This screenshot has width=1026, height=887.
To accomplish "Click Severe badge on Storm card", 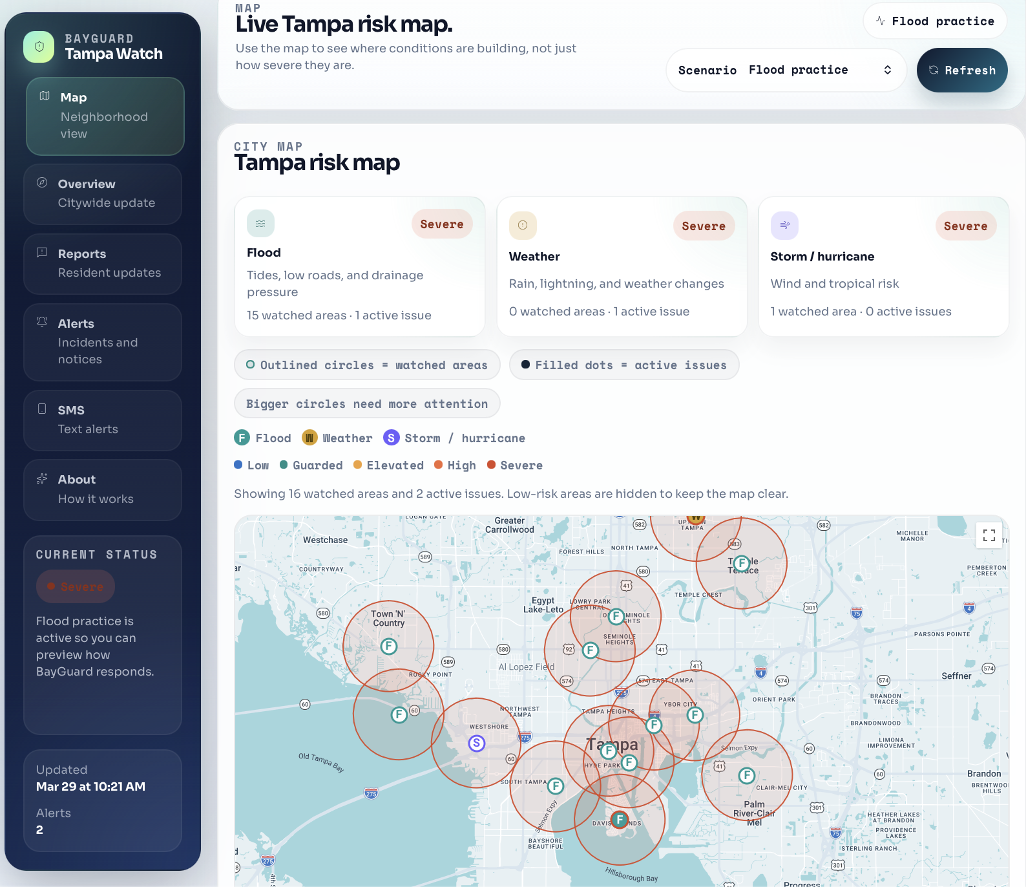I will click(965, 226).
